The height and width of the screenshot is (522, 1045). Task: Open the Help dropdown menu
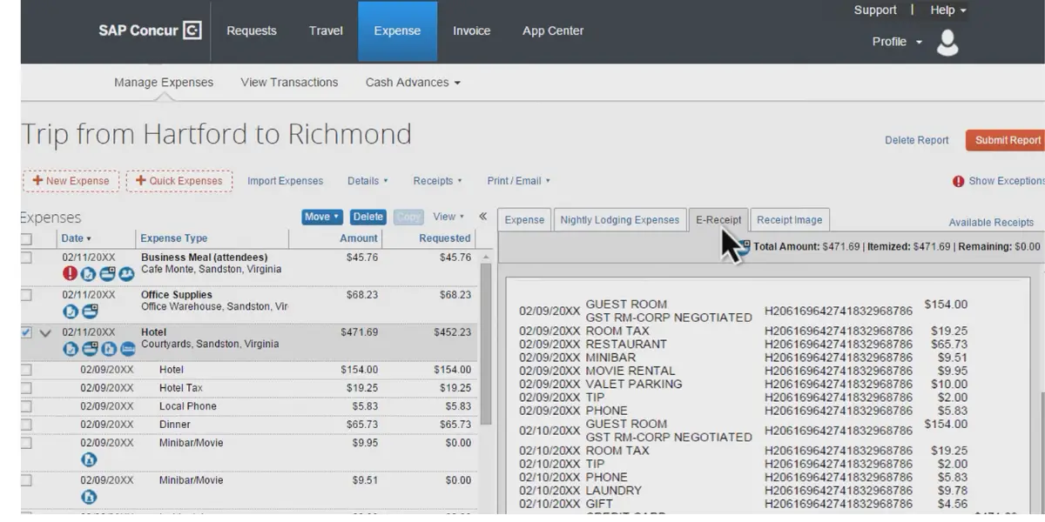point(948,10)
